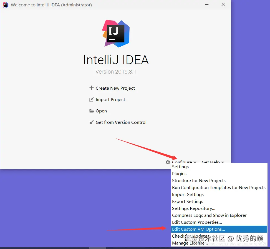Click the checkout arrow icon beside Version Control
This screenshot has width=270, height=249.
(x=92, y=122)
